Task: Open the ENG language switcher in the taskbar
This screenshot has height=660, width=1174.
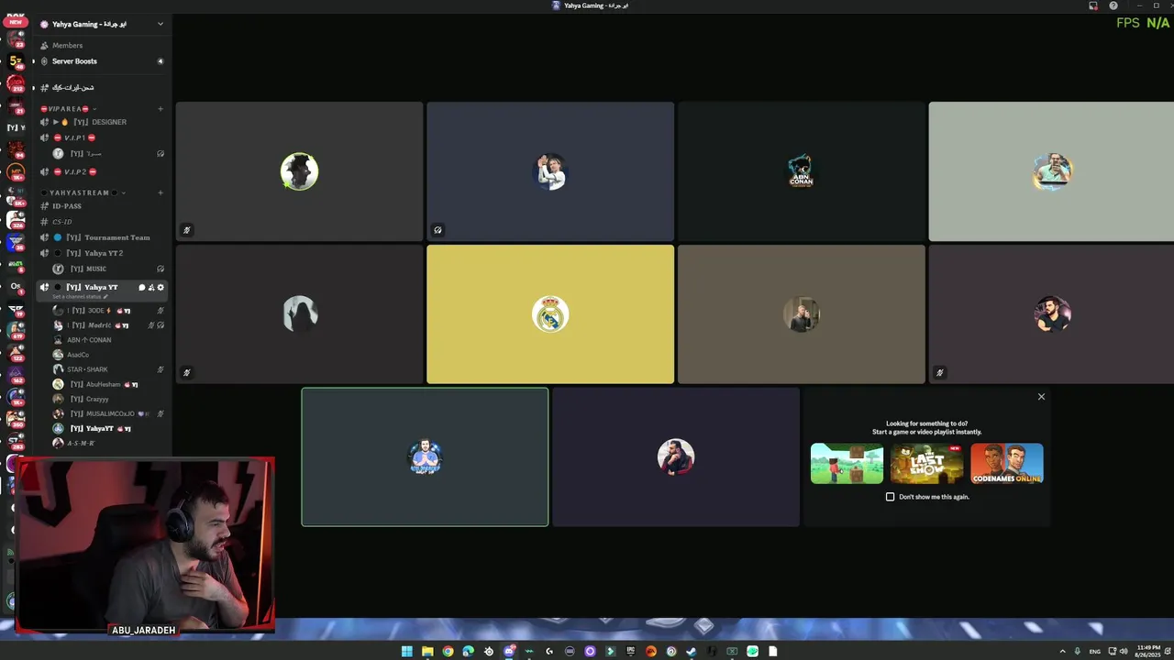Action: point(1095,651)
